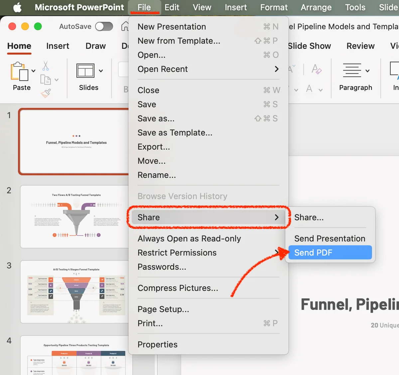Switch to the Insert ribbon tab

coord(58,46)
